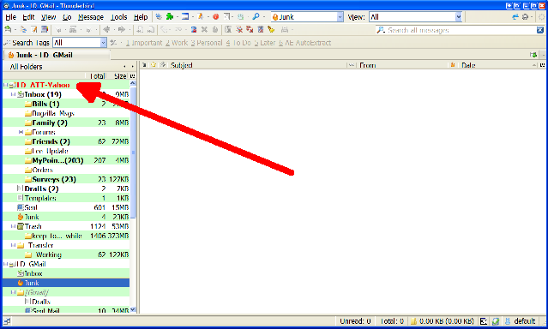Sort by thread column header icon
This screenshot has width=548, height=329.
click(x=144, y=65)
